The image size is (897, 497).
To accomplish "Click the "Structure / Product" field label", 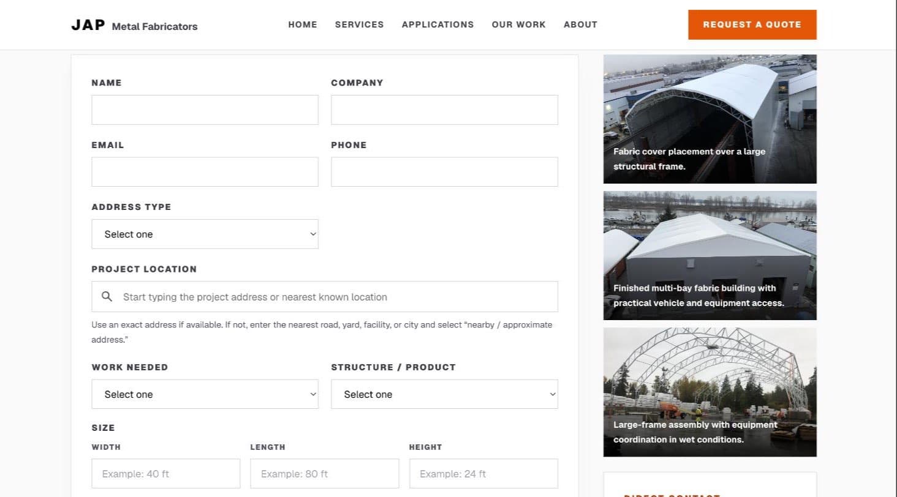I will coord(393,367).
